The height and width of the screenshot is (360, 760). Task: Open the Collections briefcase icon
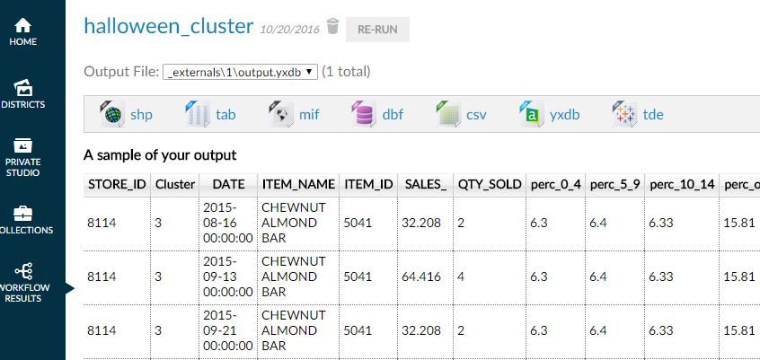(22, 213)
